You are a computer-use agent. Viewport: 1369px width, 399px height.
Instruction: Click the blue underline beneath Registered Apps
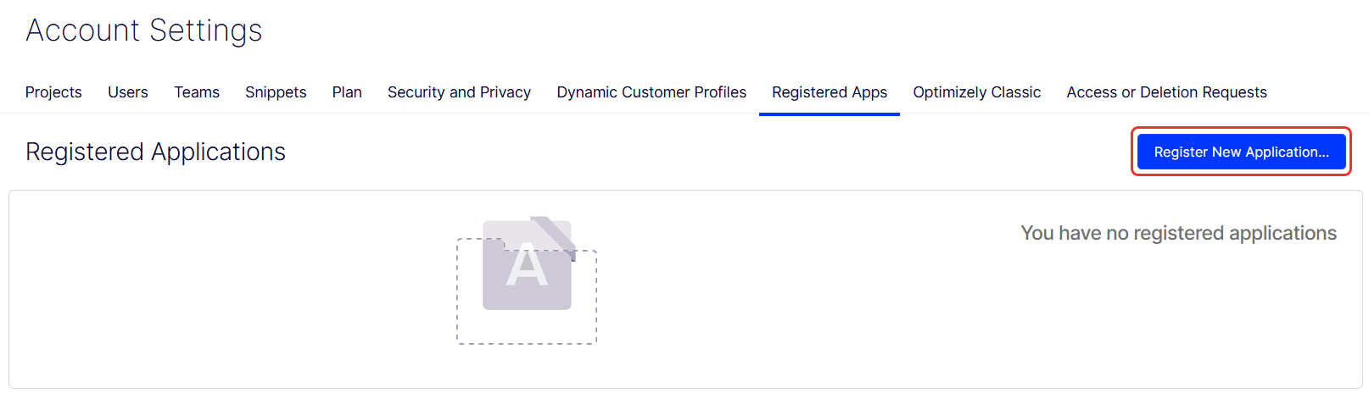pos(830,114)
